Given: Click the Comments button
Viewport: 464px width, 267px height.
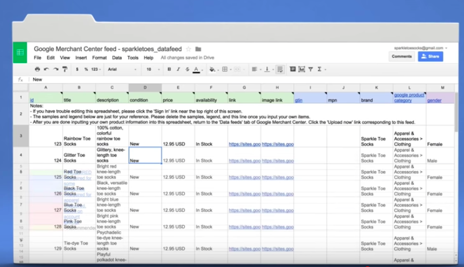Looking at the screenshot, I should point(401,56).
